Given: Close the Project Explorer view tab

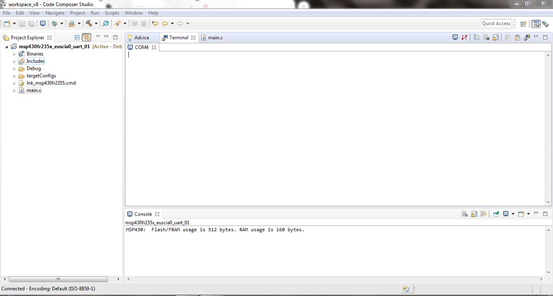Looking at the screenshot, I should coord(49,38).
